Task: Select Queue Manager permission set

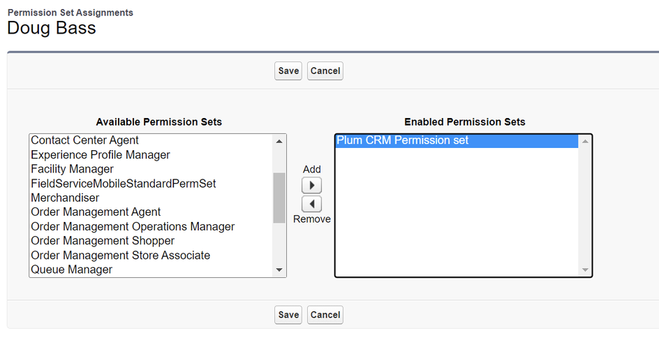Action: (x=71, y=269)
